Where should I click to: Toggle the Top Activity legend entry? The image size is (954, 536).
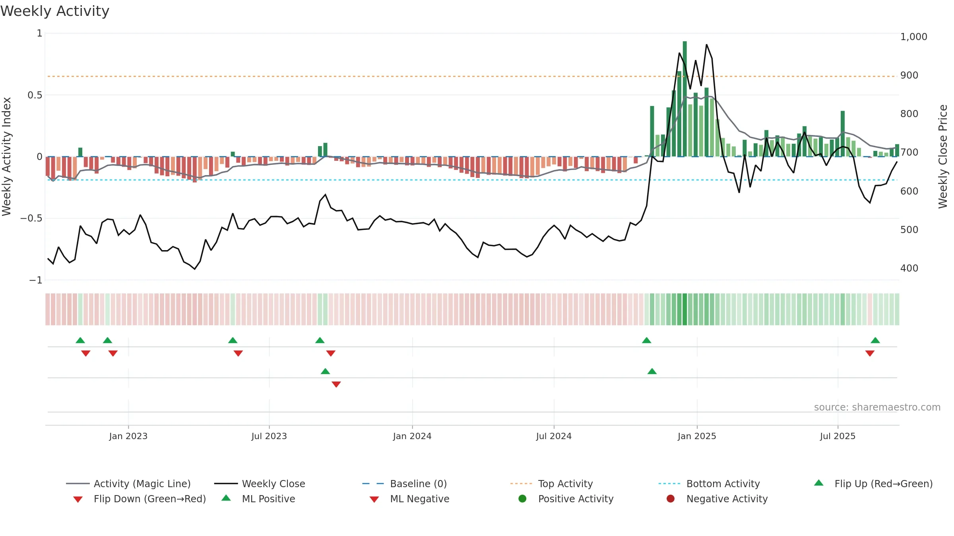551,484
